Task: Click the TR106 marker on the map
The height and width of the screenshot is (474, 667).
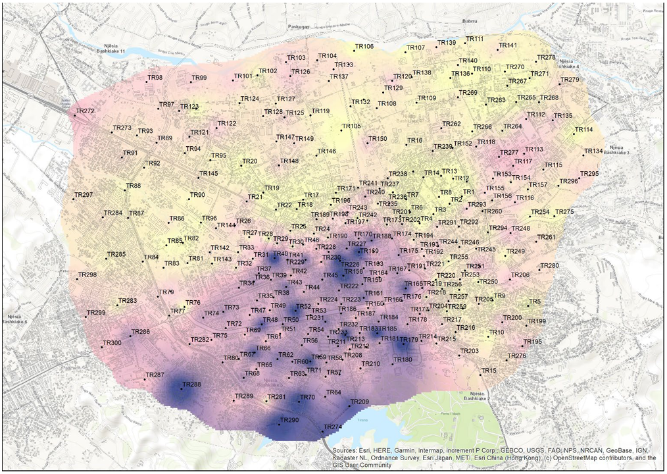Action: pos(354,50)
